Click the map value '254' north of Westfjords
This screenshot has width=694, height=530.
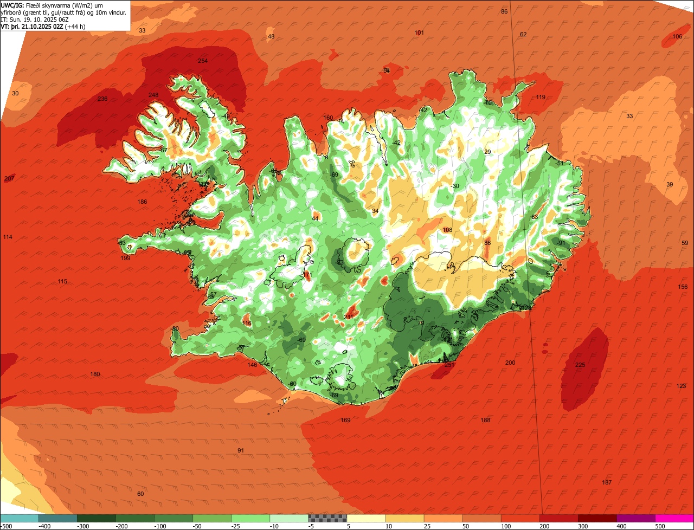(202, 61)
